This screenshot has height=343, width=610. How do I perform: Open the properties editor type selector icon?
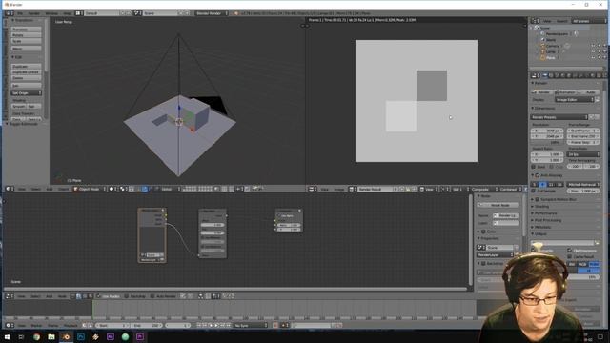tap(536, 75)
